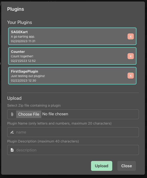The image size is (147, 178).
Task: Open the Choose File picker
Action: pos(29,114)
